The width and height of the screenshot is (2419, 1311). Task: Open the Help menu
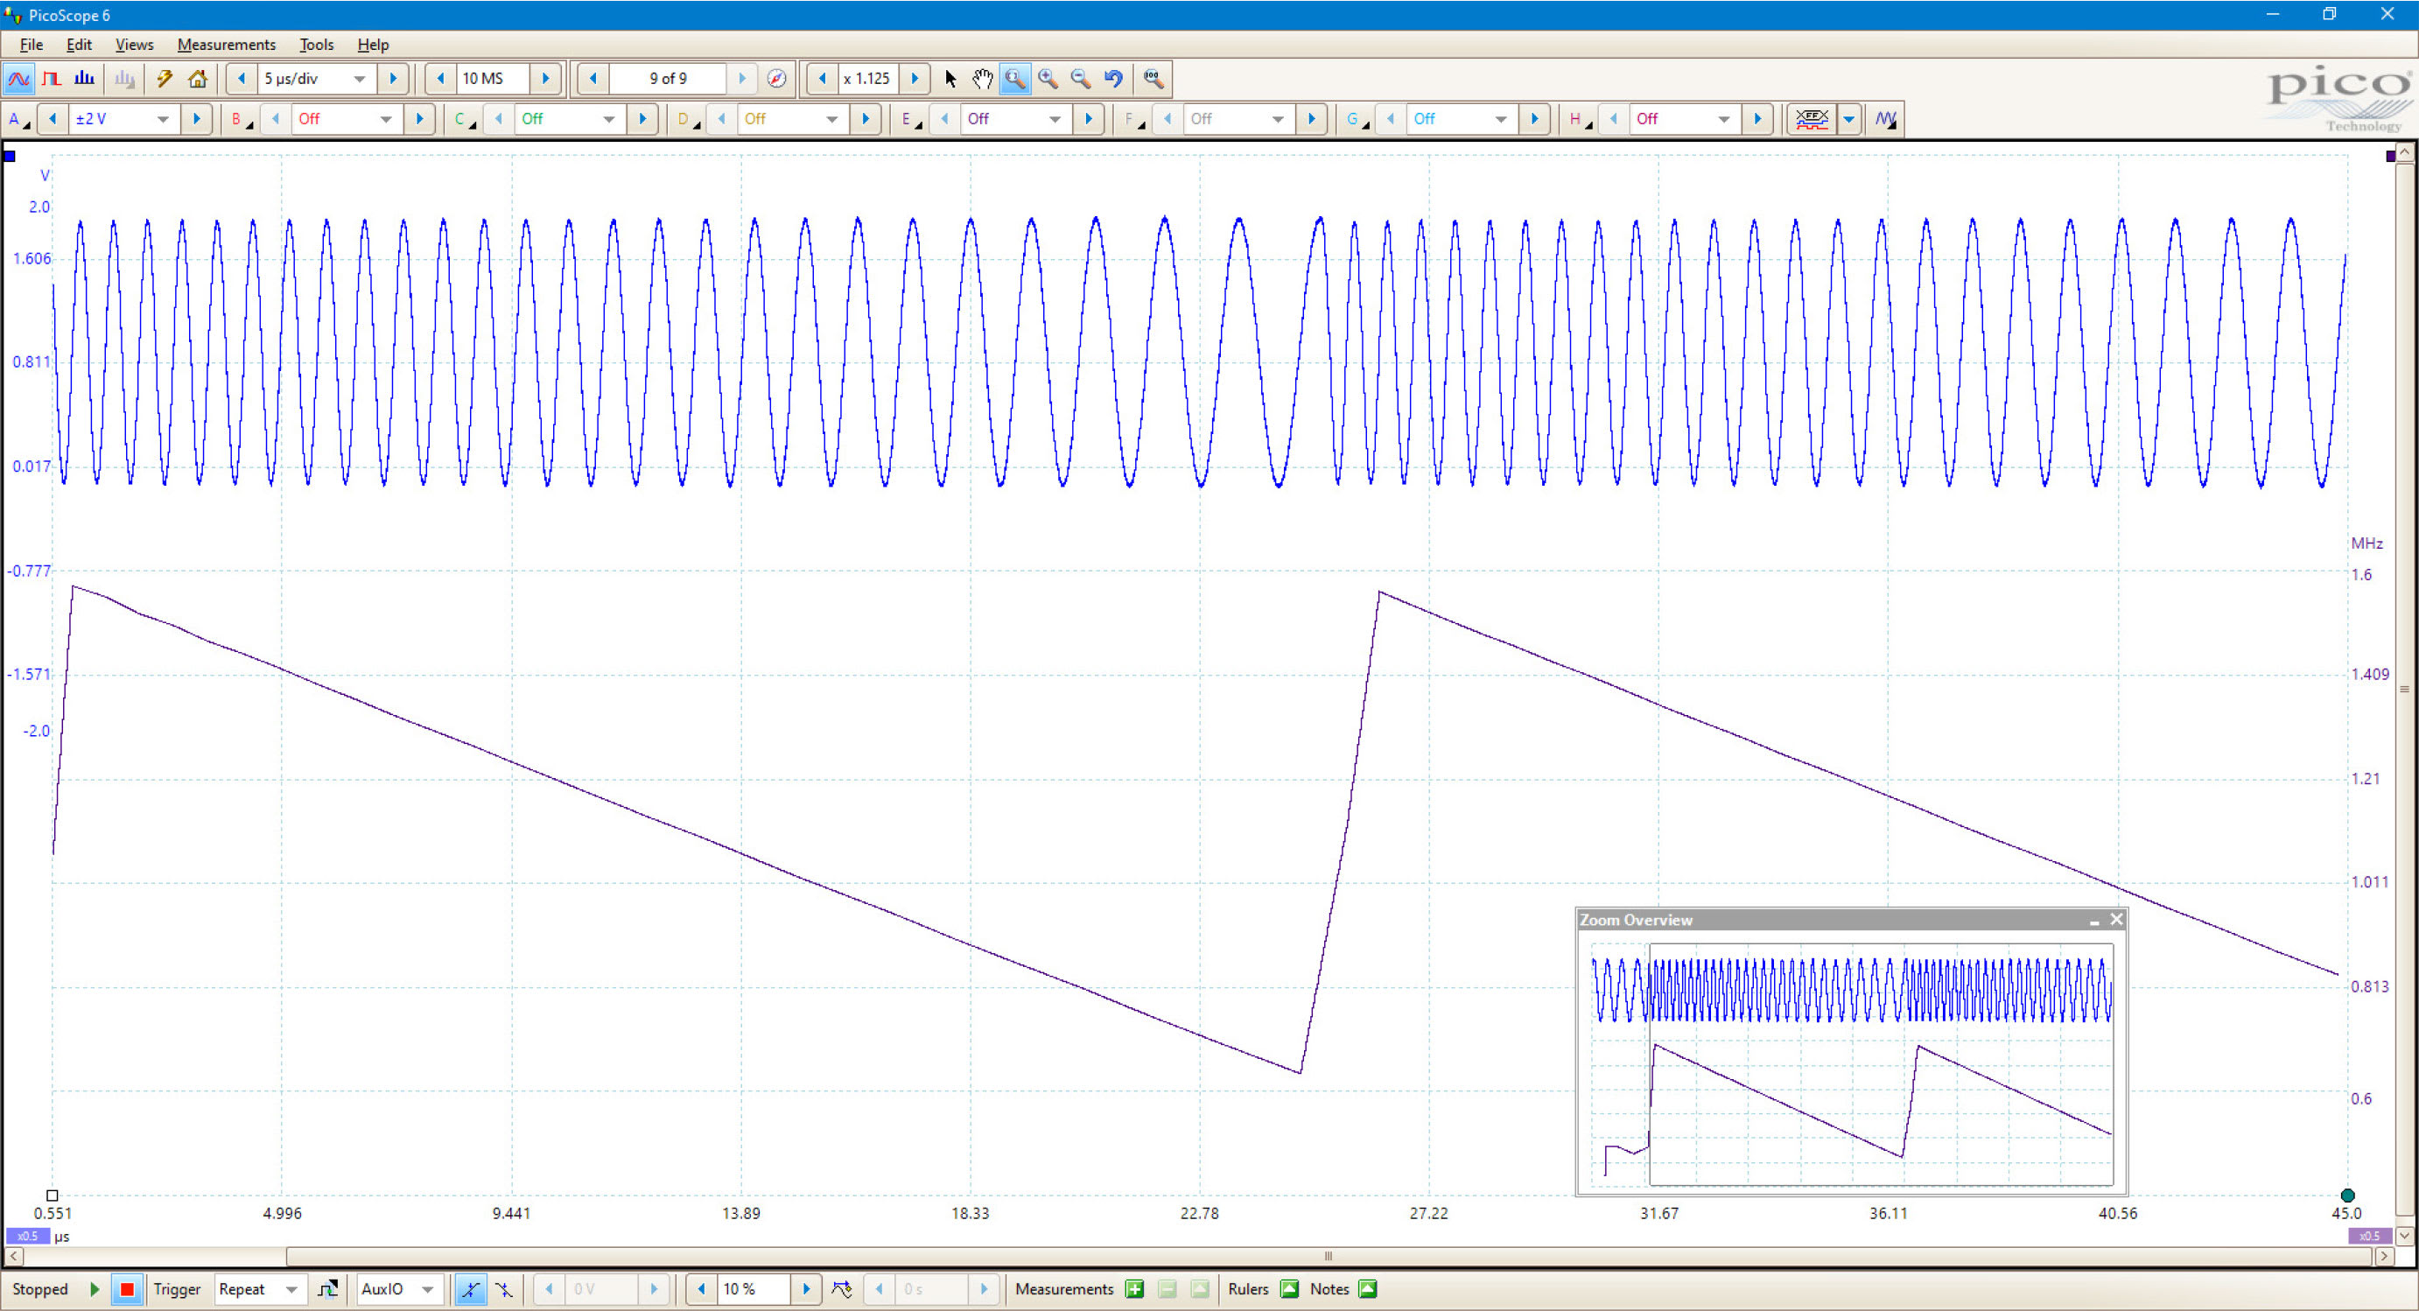click(x=373, y=44)
